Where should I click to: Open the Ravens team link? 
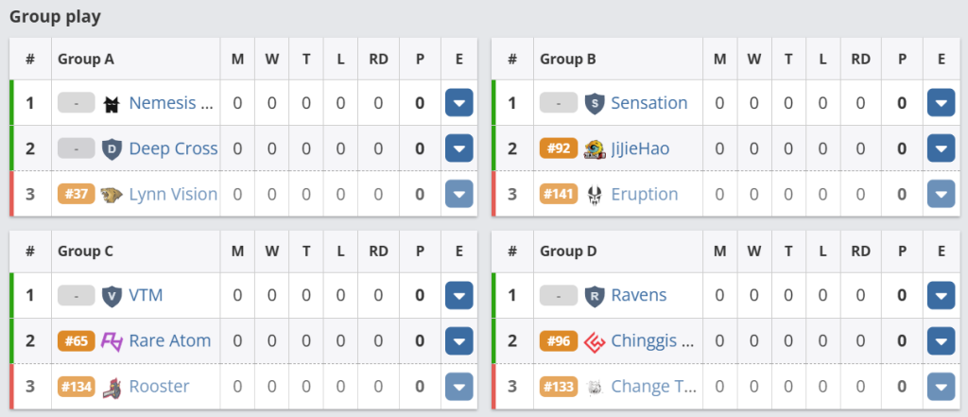coord(638,295)
